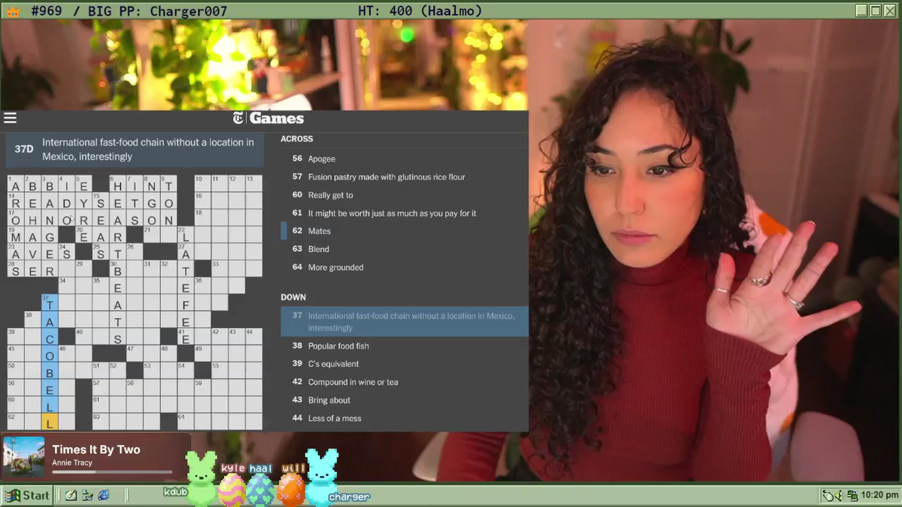902x507 pixels.
Task: Select Across clue 57 Fusion pastry
Action: [x=404, y=177]
